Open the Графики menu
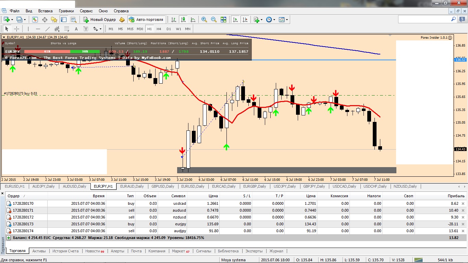The width and height of the screenshot is (468, 263). (66, 11)
